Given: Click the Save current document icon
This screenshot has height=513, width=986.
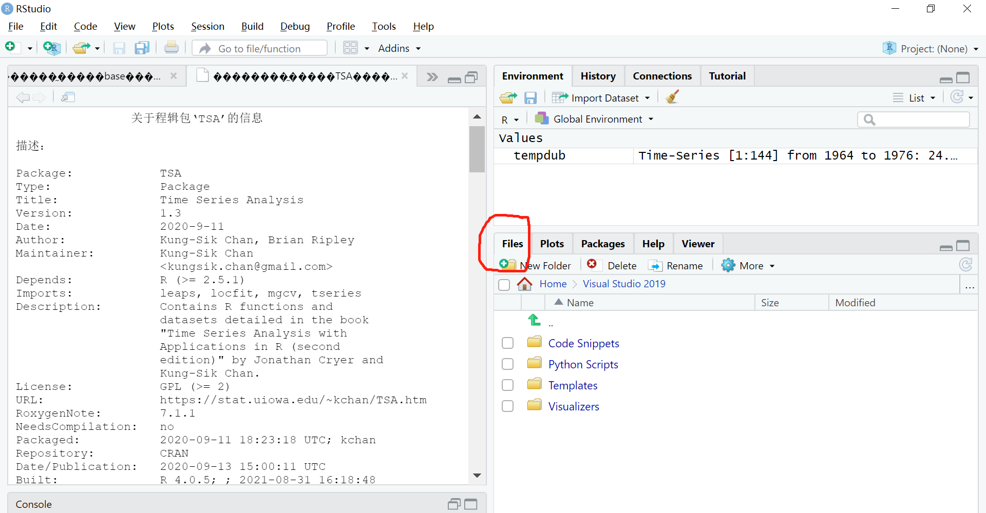Looking at the screenshot, I should 119,48.
